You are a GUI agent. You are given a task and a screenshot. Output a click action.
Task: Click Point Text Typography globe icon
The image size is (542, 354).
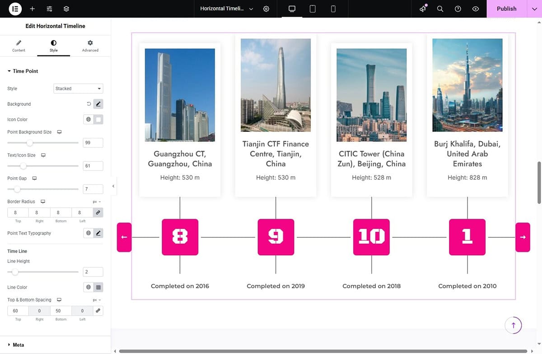(89, 233)
